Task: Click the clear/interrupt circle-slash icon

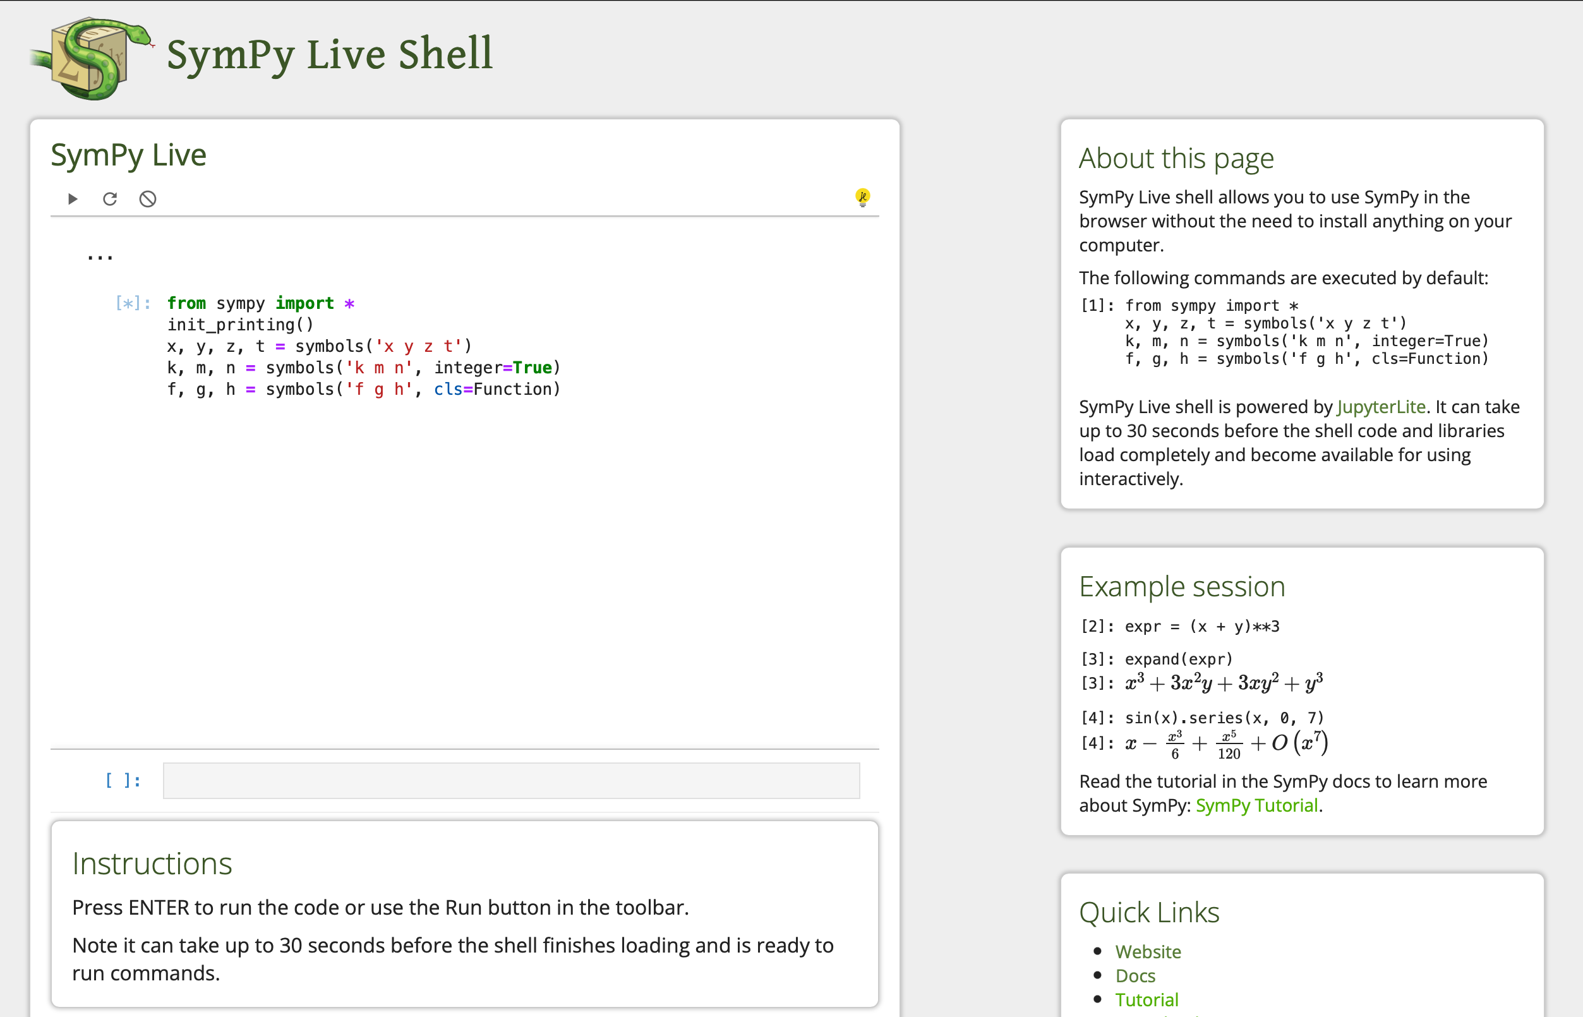Action: (x=148, y=199)
